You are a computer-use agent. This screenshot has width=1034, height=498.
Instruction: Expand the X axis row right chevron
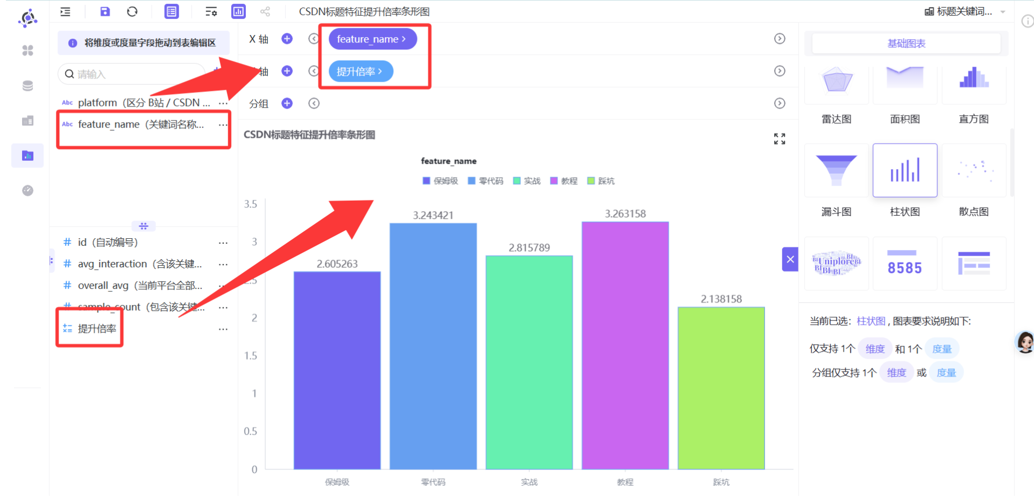[780, 39]
